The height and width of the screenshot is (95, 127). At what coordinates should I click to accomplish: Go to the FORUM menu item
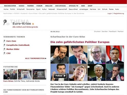[39, 6]
